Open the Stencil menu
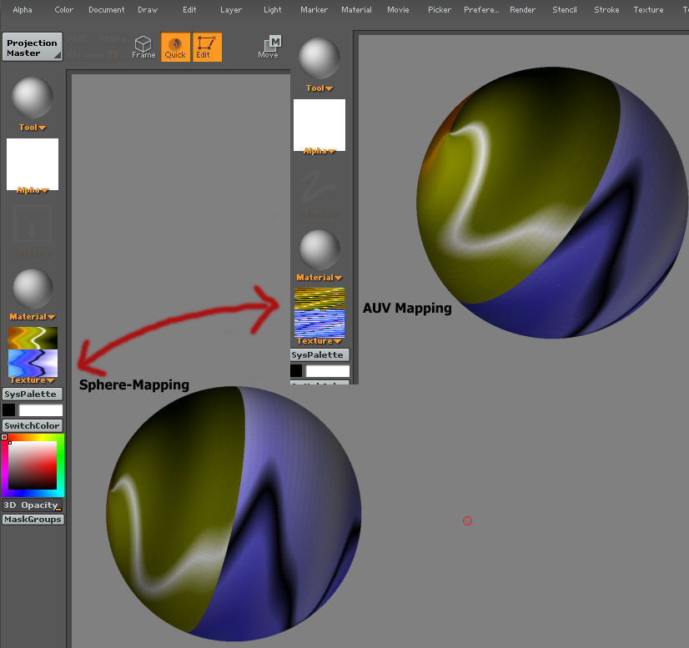 click(565, 10)
